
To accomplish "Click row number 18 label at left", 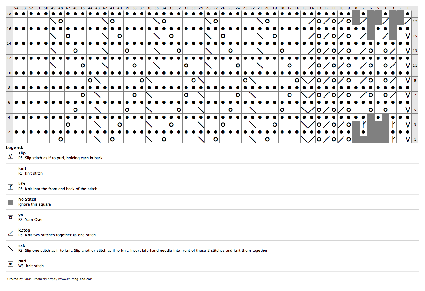I will (9, 14).
